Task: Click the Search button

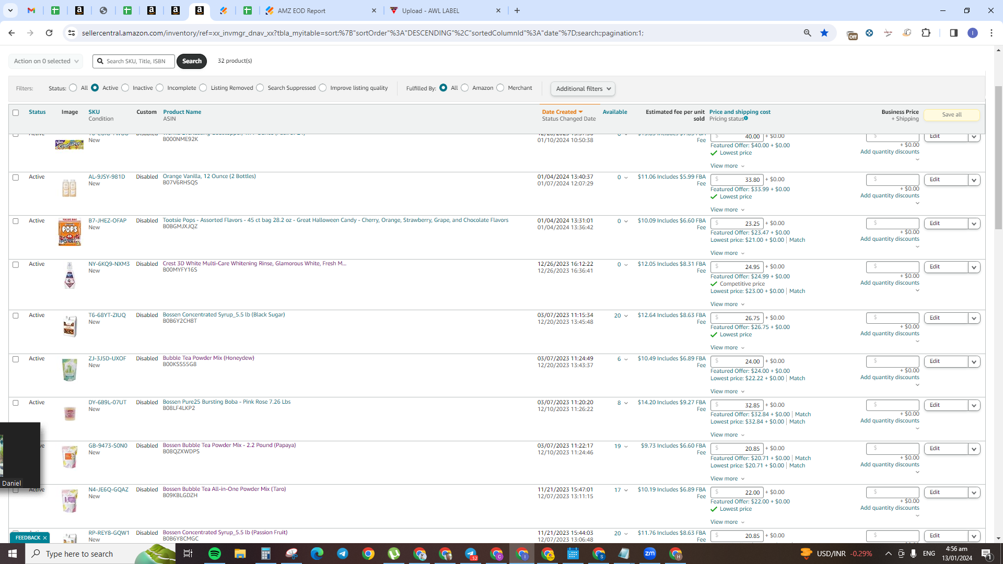Action: point(192,61)
